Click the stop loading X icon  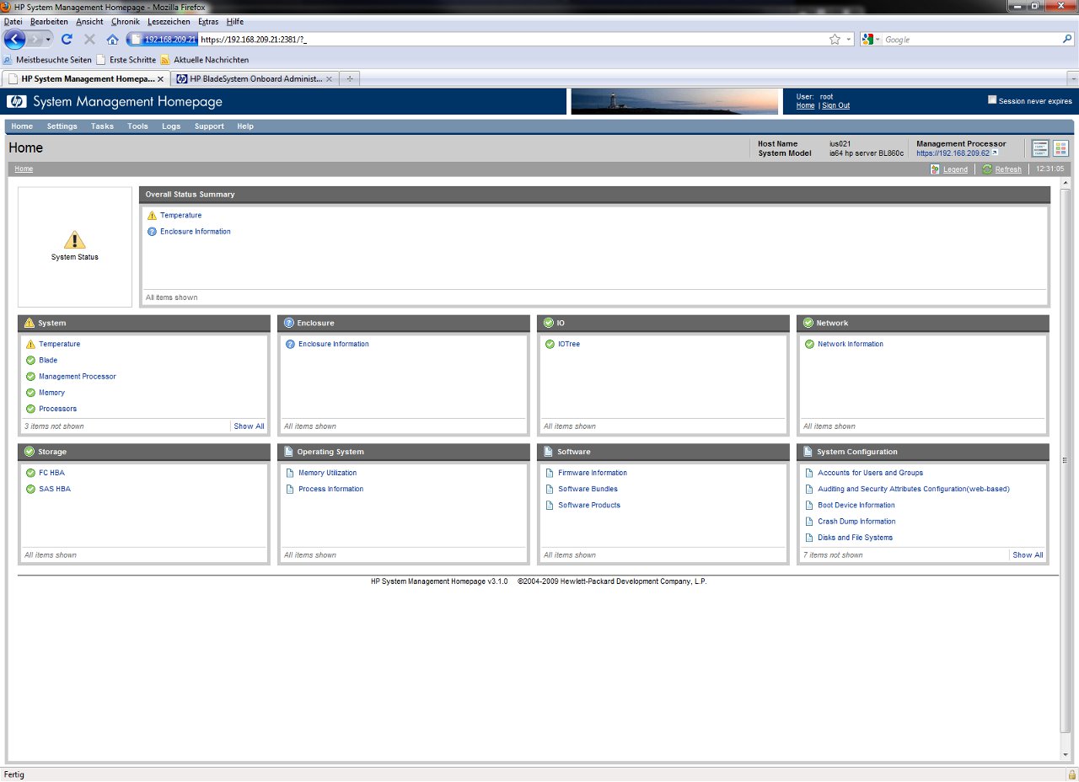[89, 40]
